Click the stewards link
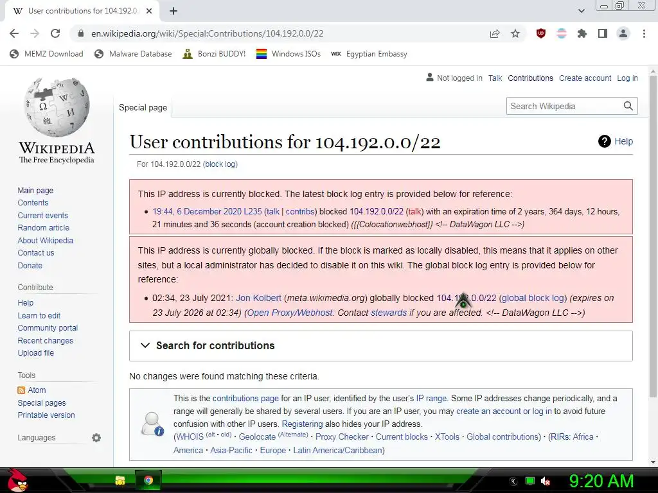 coord(389,313)
